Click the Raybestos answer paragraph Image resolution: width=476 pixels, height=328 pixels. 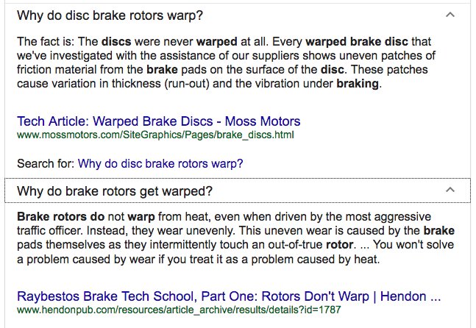point(235,238)
